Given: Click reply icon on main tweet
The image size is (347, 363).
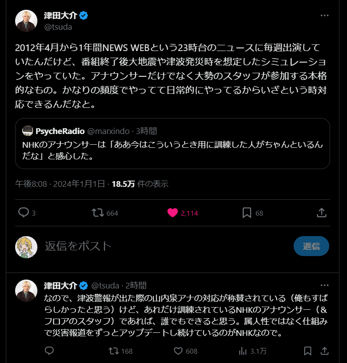Looking at the screenshot, I should (24, 213).
